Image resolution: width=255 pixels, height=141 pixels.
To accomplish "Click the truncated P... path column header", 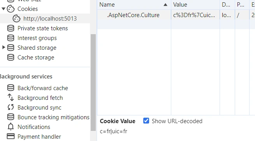I will (242, 5).
